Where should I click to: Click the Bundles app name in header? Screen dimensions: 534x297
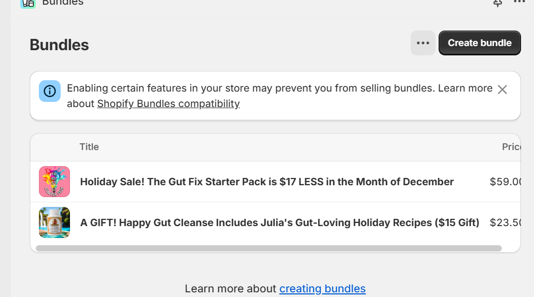[x=63, y=3]
